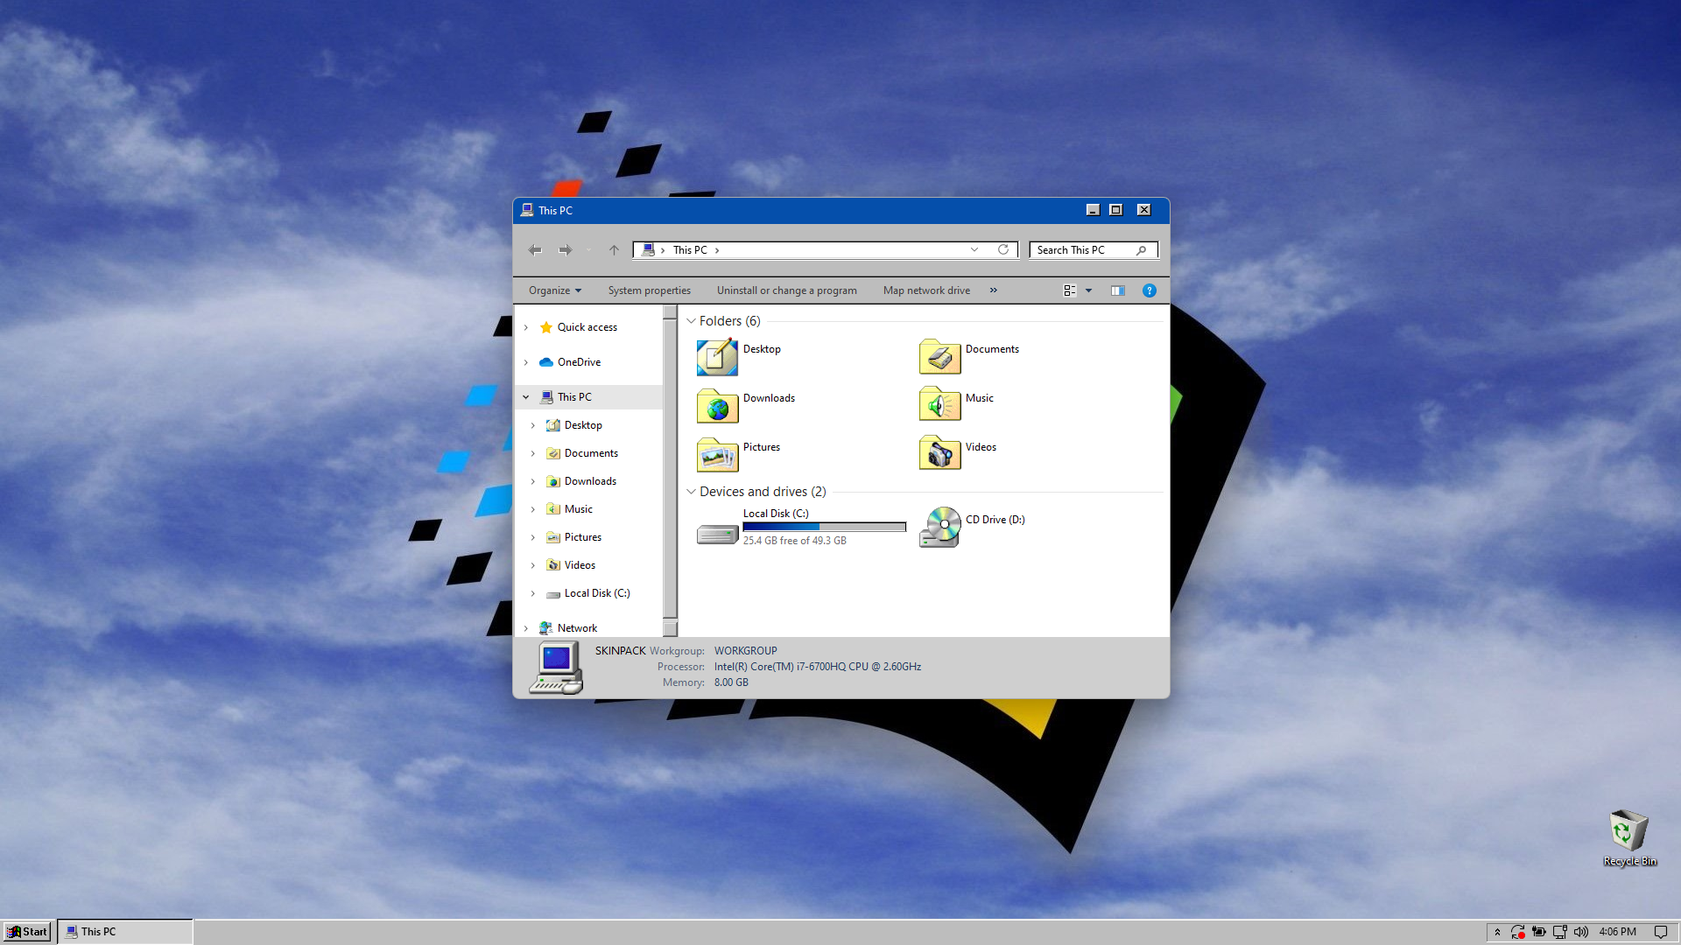1681x945 pixels.
Task: Open the Music folder
Action: tap(979, 397)
